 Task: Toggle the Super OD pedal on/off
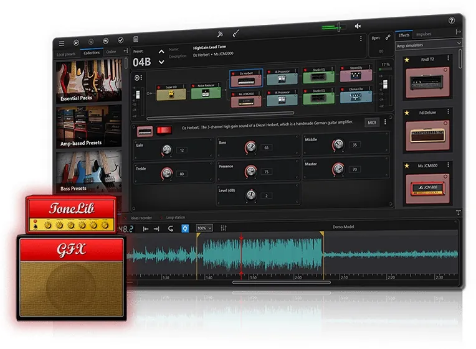[x=159, y=88]
